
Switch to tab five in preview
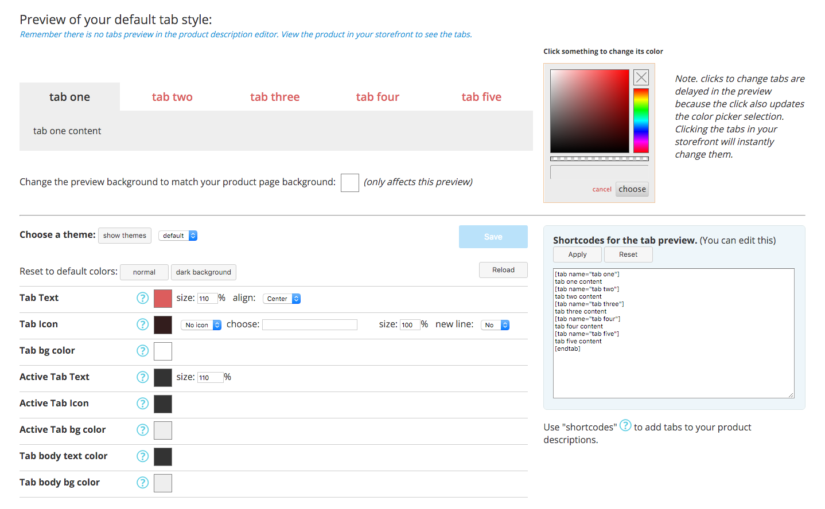tap(481, 97)
